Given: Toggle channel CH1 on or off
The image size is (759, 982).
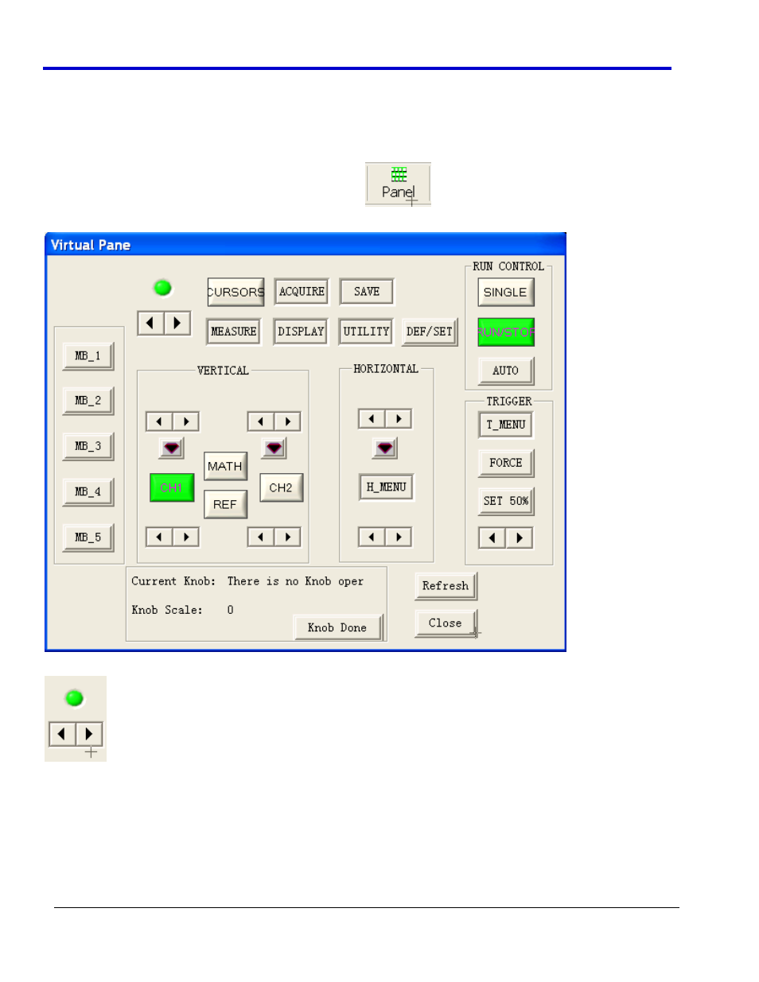Looking at the screenshot, I should 172,487.
